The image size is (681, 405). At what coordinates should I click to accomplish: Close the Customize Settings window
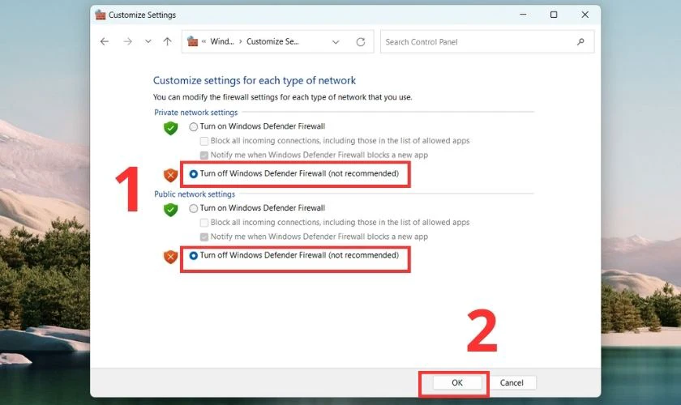click(585, 15)
